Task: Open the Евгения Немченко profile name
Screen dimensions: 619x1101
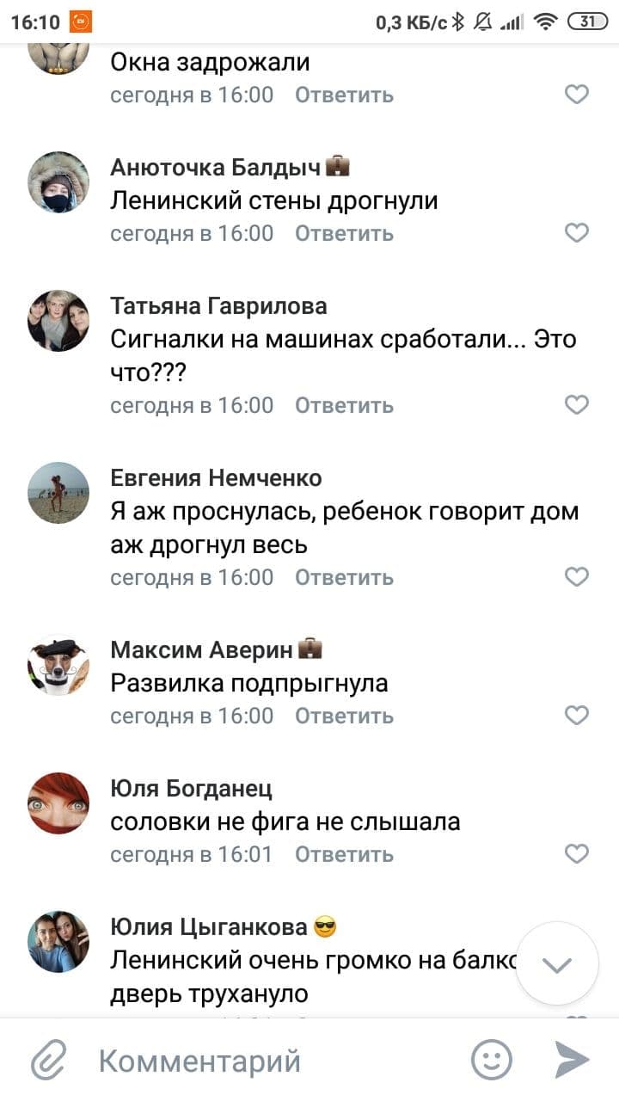Action: 216,477
